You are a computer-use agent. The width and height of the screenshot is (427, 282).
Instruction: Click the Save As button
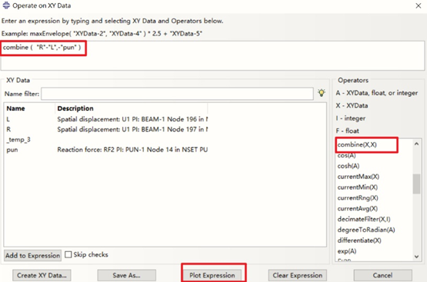point(127,276)
